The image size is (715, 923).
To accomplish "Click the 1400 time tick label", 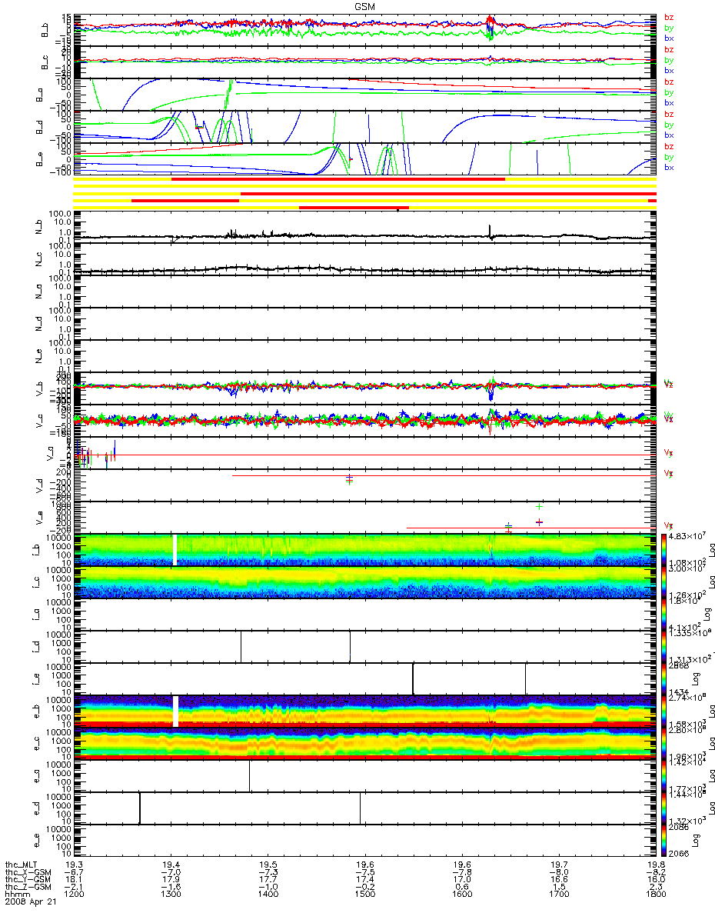I will pyautogui.click(x=268, y=895).
